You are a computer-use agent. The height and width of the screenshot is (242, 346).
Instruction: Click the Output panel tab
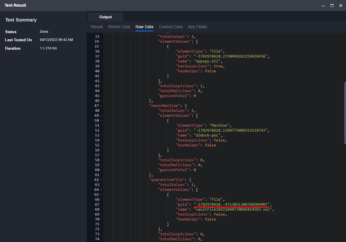pos(106,17)
